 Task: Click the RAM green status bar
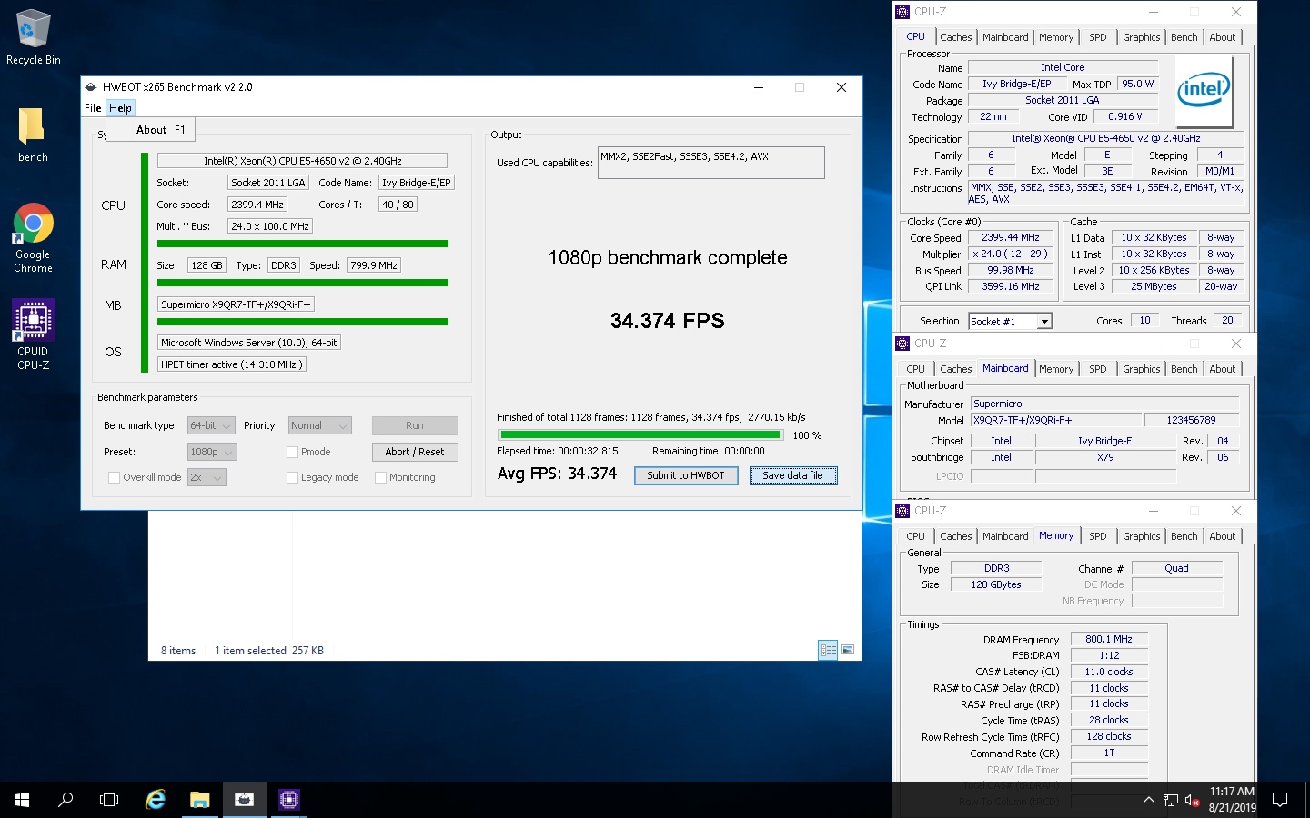pyautogui.click(x=303, y=283)
